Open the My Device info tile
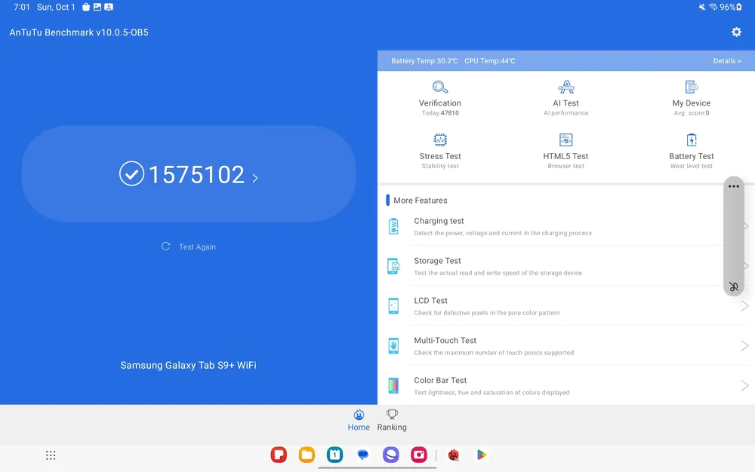755x472 pixels. (691, 98)
